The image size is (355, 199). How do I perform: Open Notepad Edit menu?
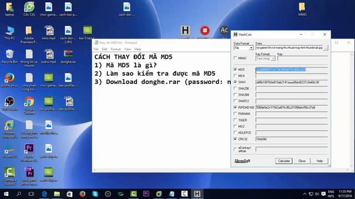coord(104,49)
